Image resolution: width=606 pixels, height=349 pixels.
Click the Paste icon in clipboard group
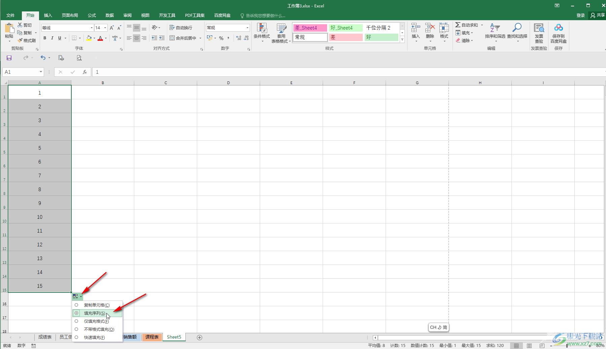pos(9,29)
